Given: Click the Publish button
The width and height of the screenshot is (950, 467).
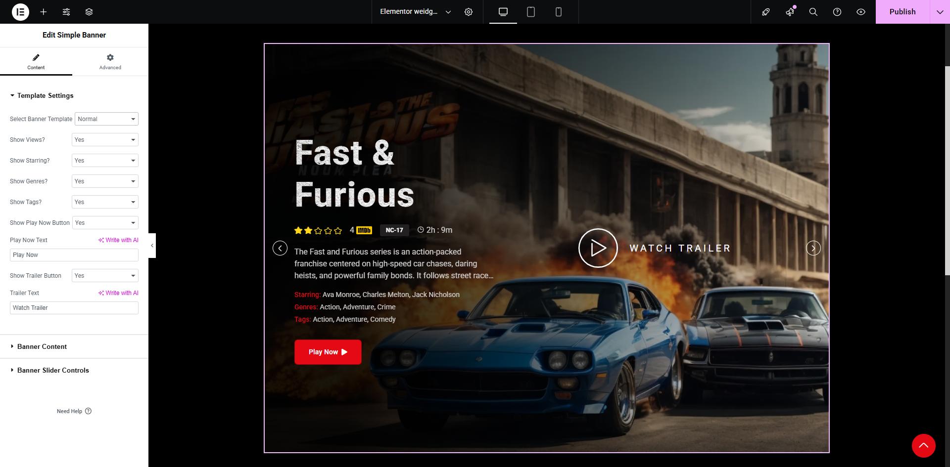Looking at the screenshot, I should [x=902, y=12].
